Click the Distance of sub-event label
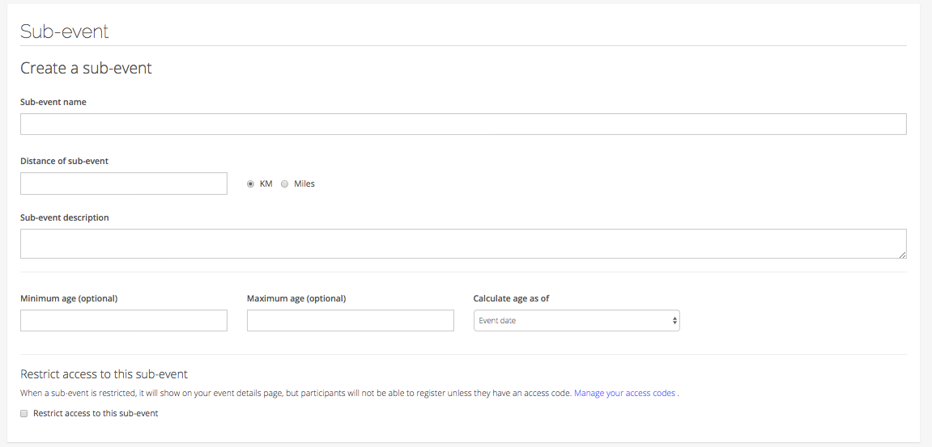 64,161
